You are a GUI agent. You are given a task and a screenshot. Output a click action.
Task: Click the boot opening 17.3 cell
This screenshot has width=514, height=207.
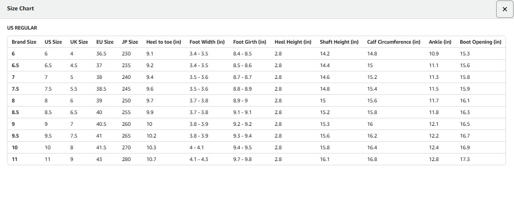(465, 160)
